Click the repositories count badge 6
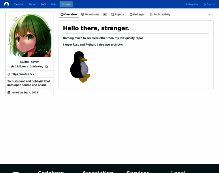 tap(105, 14)
